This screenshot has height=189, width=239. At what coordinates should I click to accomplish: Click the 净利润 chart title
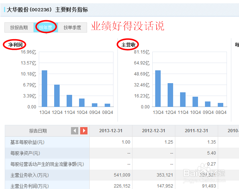point(15,45)
